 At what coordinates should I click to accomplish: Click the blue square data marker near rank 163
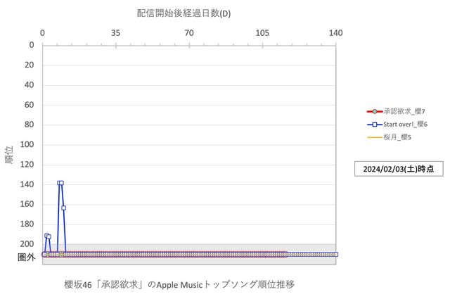(63, 208)
